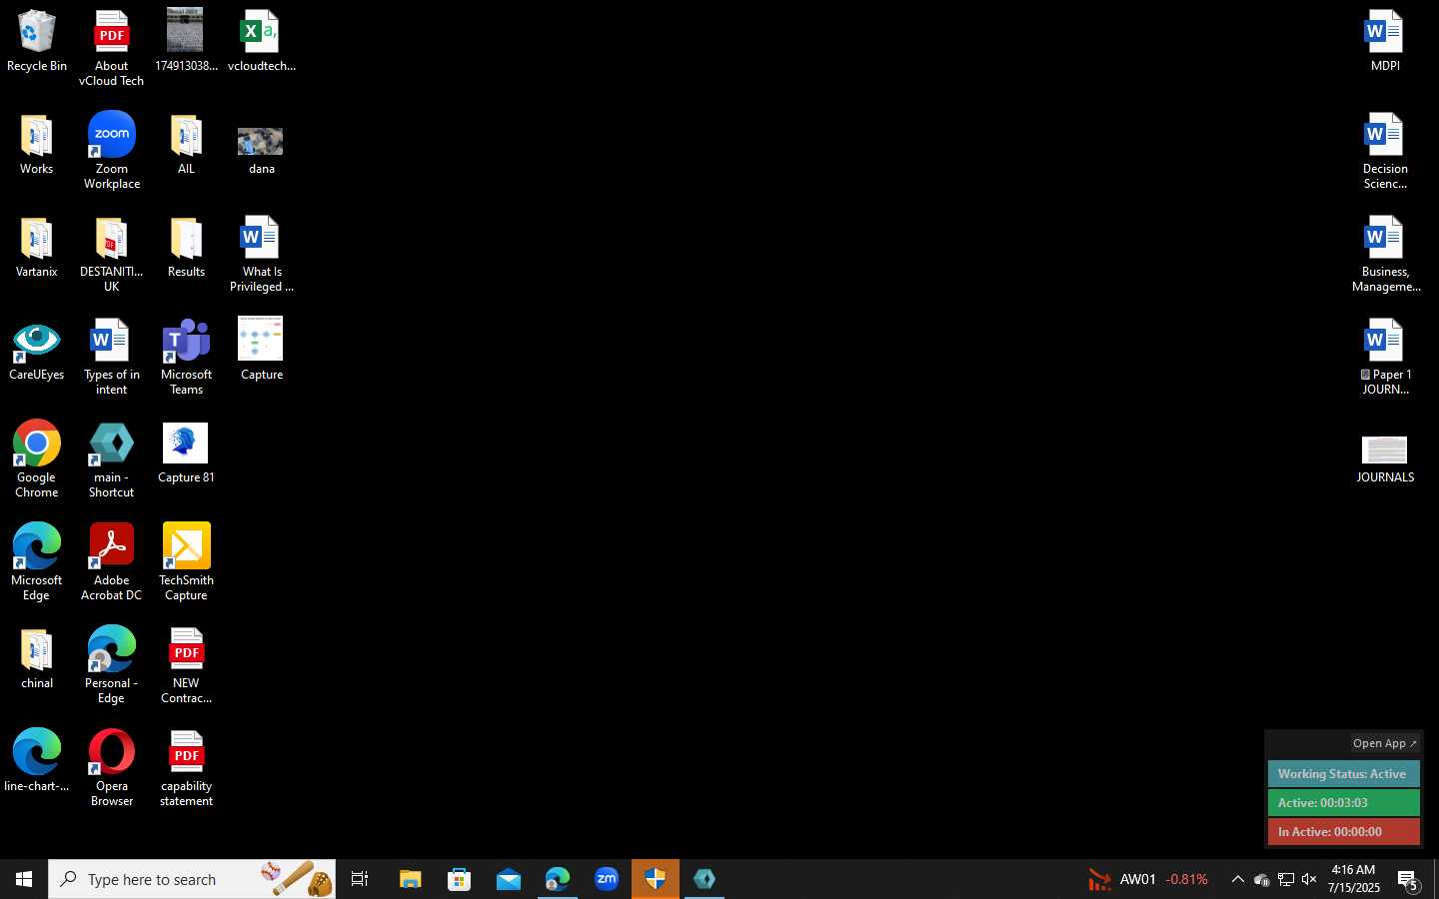Select Google Chrome shortcut
This screenshot has height=899, width=1439.
point(37,459)
